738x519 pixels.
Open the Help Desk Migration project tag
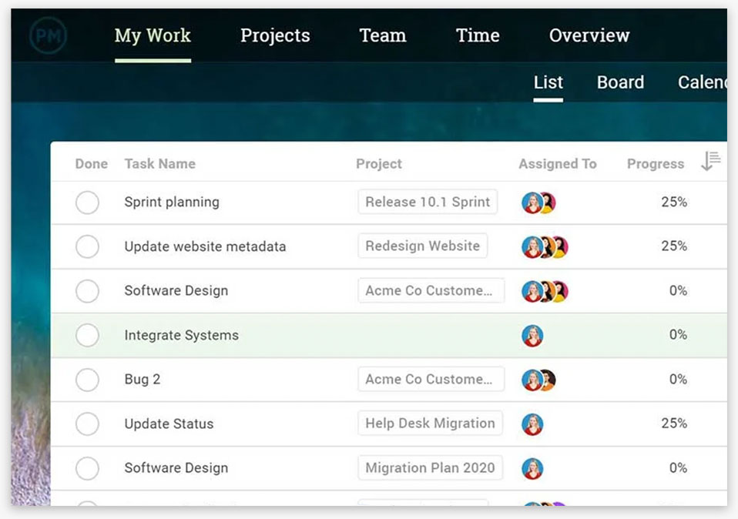430,423
